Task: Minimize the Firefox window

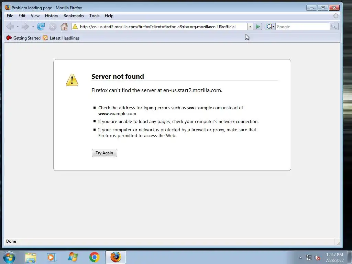Action: (x=311, y=8)
